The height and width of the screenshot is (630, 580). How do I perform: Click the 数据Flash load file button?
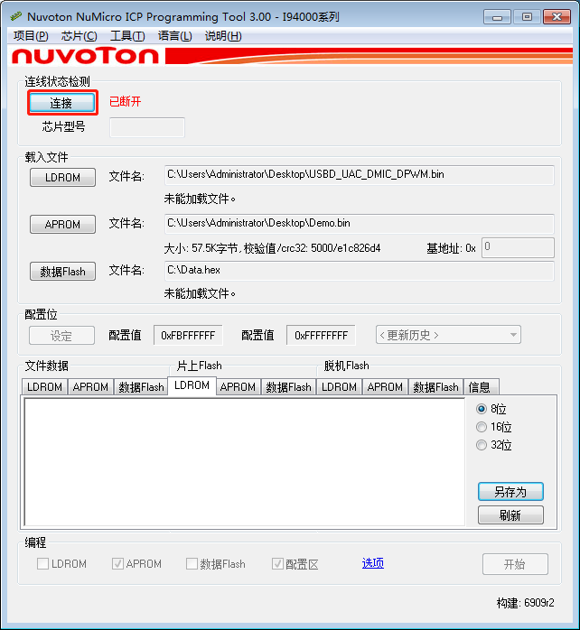click(62, 271)
